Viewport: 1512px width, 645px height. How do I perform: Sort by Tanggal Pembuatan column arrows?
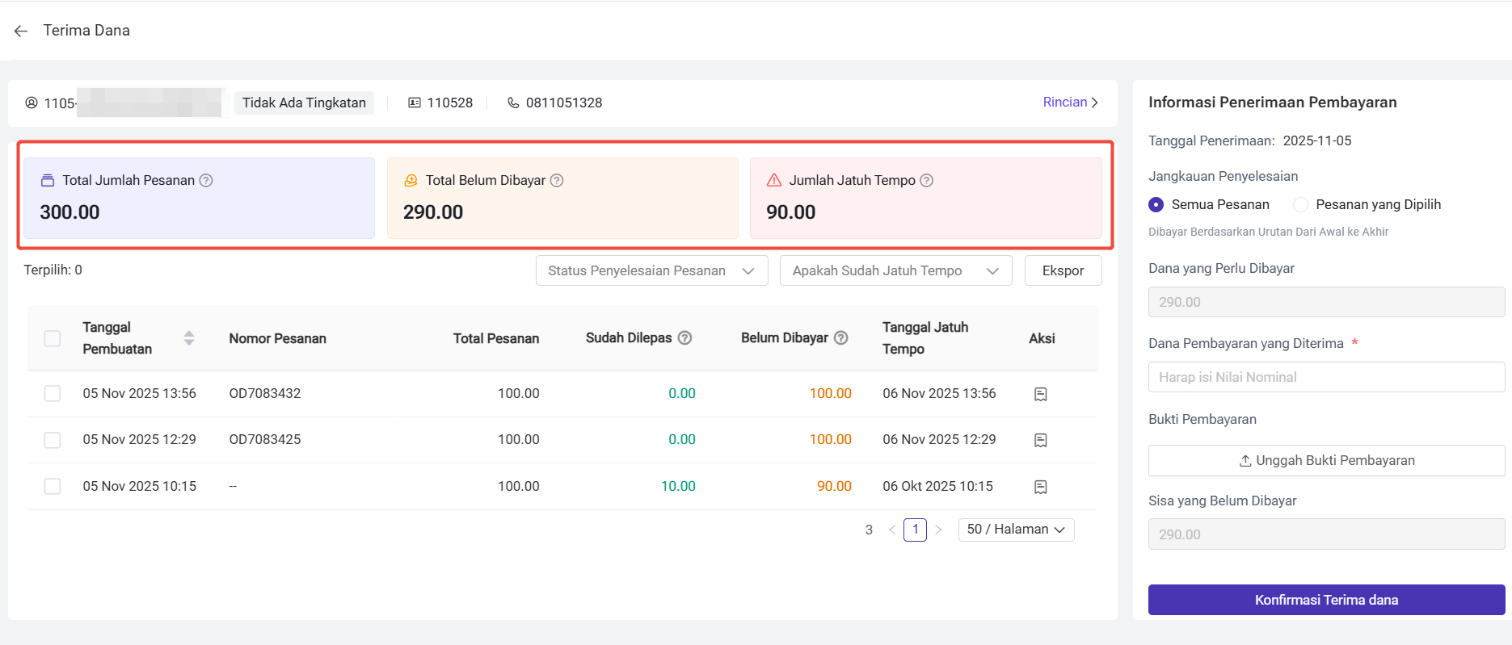click(x=189, y=338)
